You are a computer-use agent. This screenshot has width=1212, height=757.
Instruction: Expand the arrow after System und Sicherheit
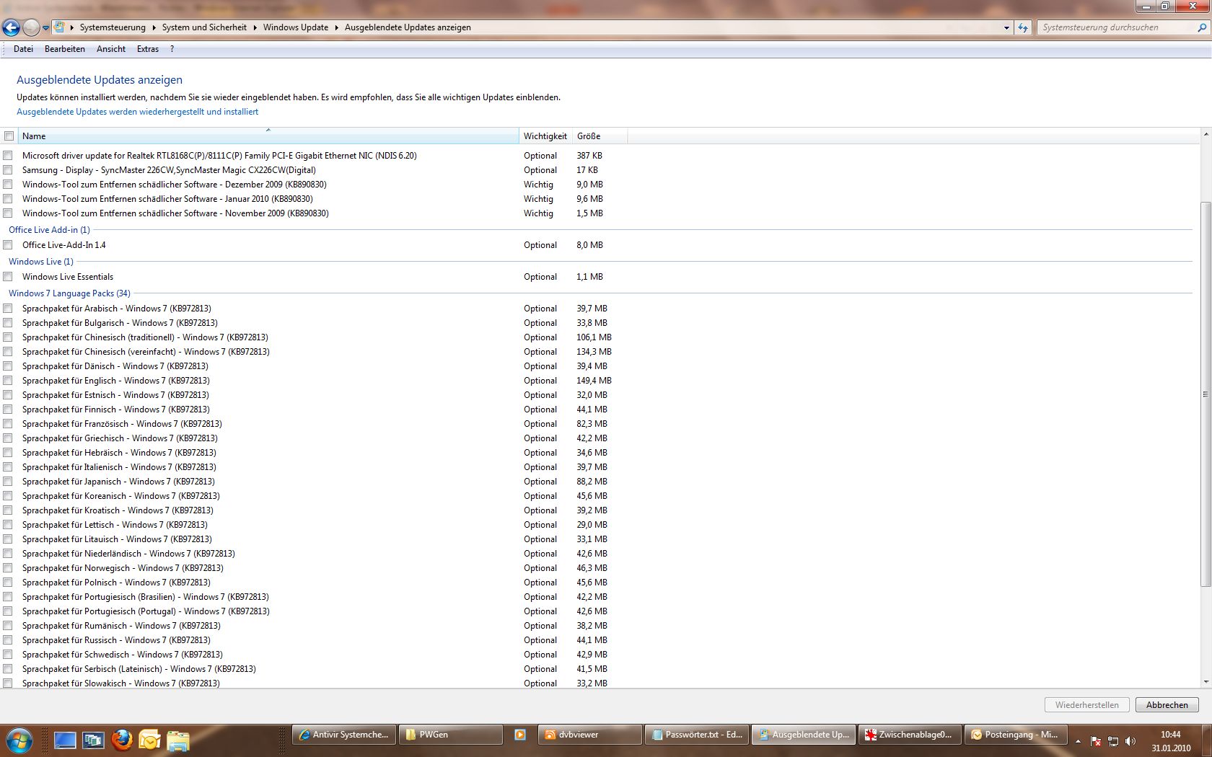[x=255, y=27]
